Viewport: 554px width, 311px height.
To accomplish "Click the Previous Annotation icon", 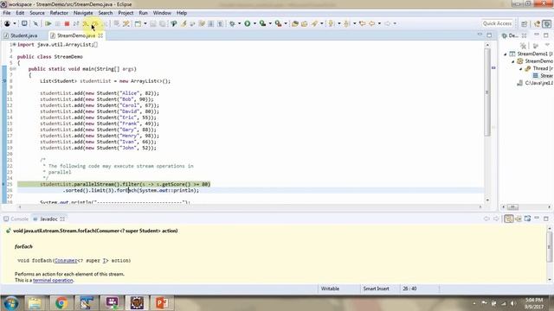I will click(346, 23).
